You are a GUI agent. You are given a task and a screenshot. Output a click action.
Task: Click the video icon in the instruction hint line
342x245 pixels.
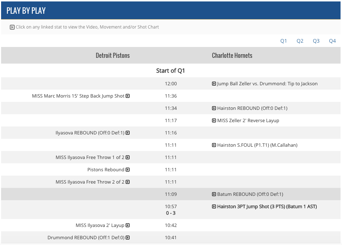click(12, 27)
